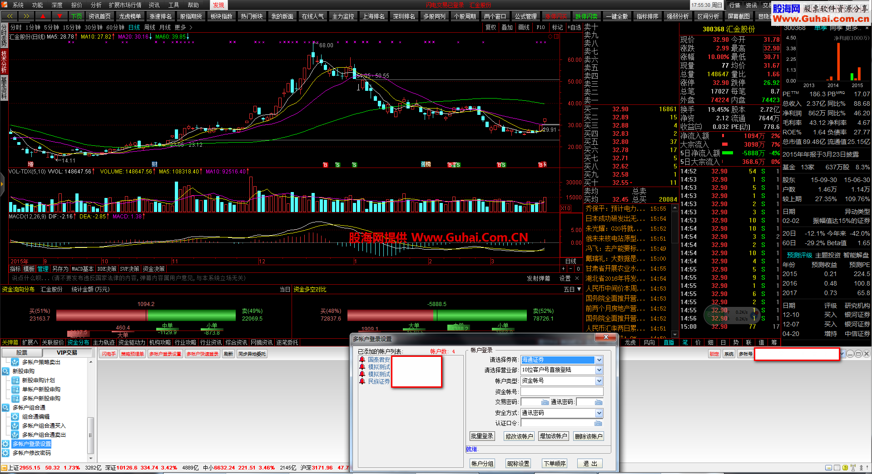Viewport: 872px width, 474px height.
Task: Click the 删除该帐户 button
Action: pos(589,436)
